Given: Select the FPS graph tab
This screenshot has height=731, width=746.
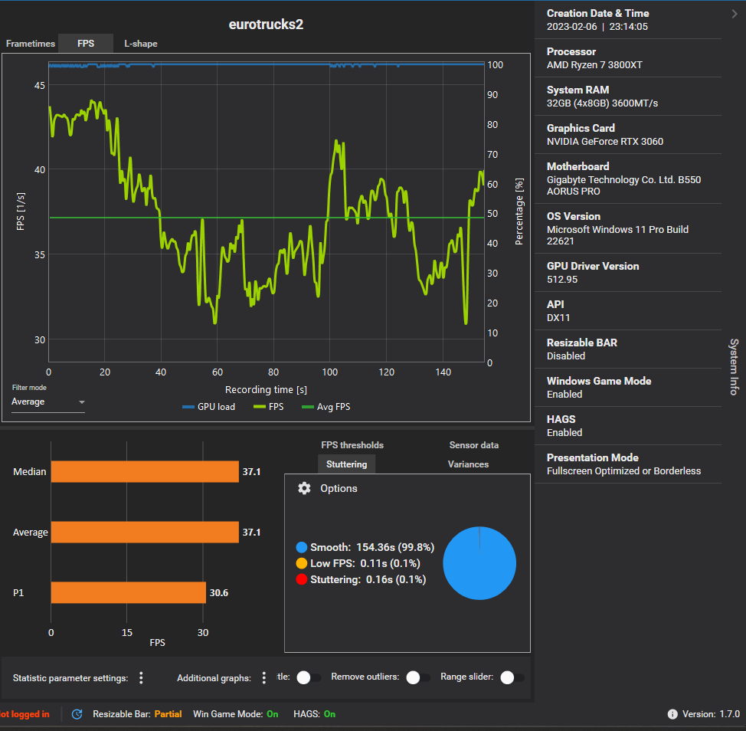Looking at the screenshot, I should point(86,44).
